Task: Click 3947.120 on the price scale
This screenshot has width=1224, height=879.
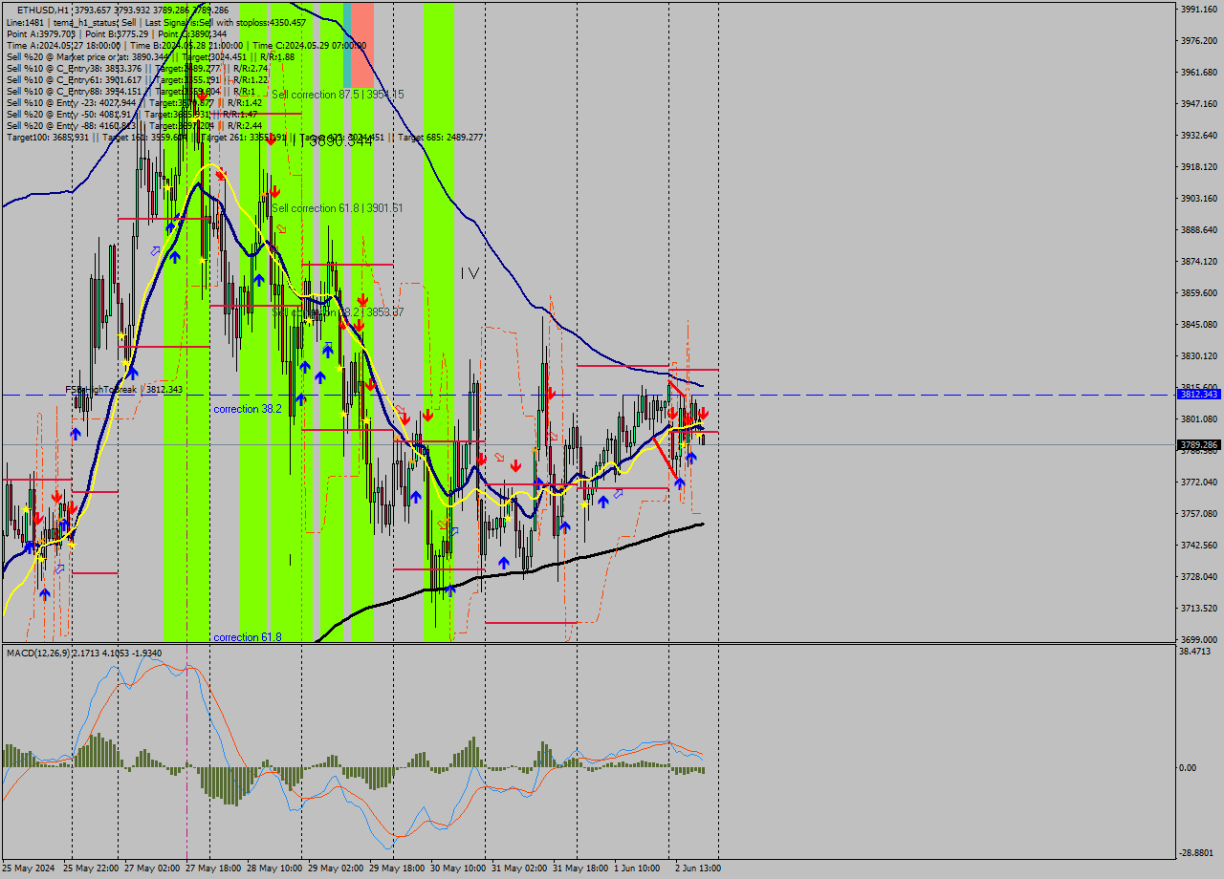Action: click(1198, 103)
